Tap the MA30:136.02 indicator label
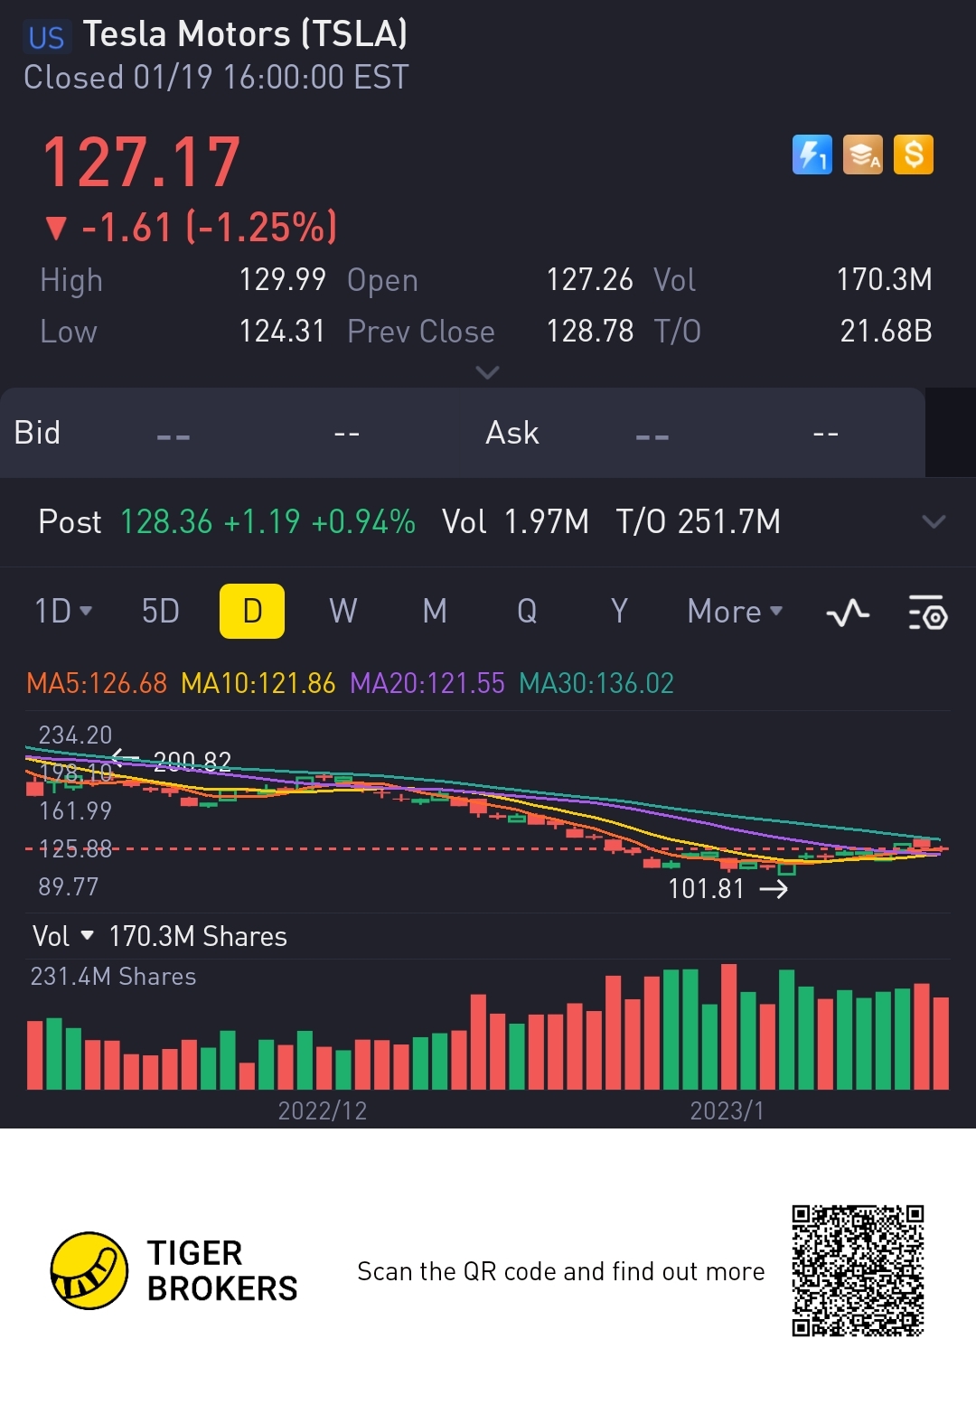Screen dimensions: 976x1414 596,683
